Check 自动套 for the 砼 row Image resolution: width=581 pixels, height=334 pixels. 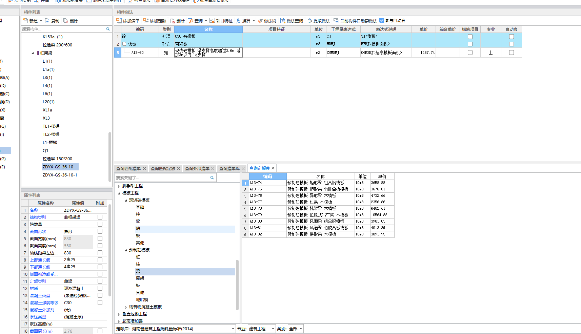pos(512,37)
